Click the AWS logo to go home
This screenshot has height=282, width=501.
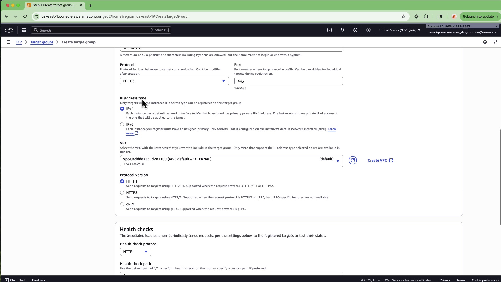[x=9, y=30]
